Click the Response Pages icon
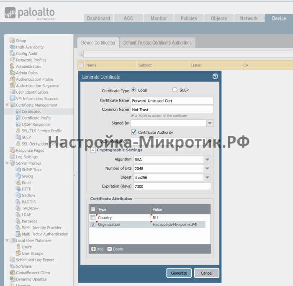The height and width of the screenshot is (286, 293). click(x=12, y=150)
